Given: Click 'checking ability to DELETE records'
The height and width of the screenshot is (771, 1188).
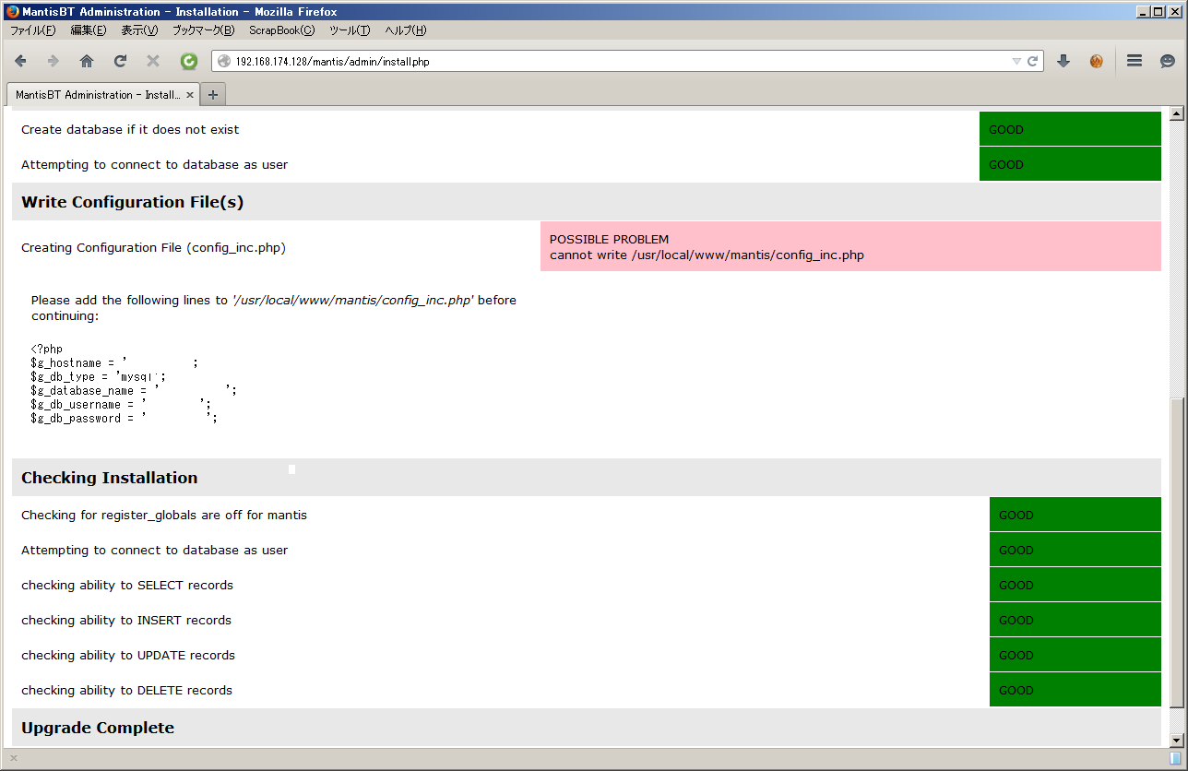Looking at the screenshot, I should pos(126,690).
